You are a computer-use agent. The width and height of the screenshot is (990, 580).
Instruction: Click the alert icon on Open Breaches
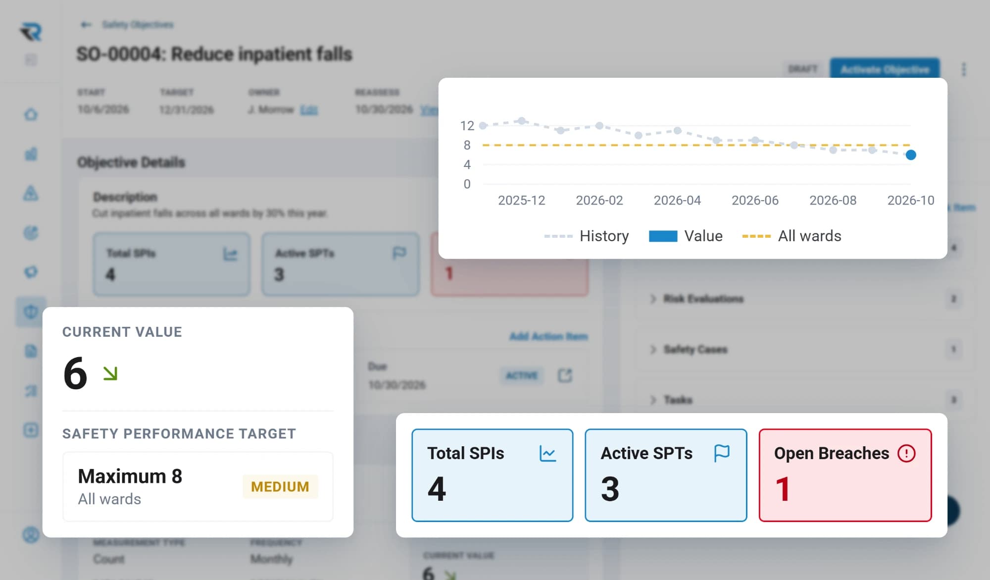[x=906, y=453]
